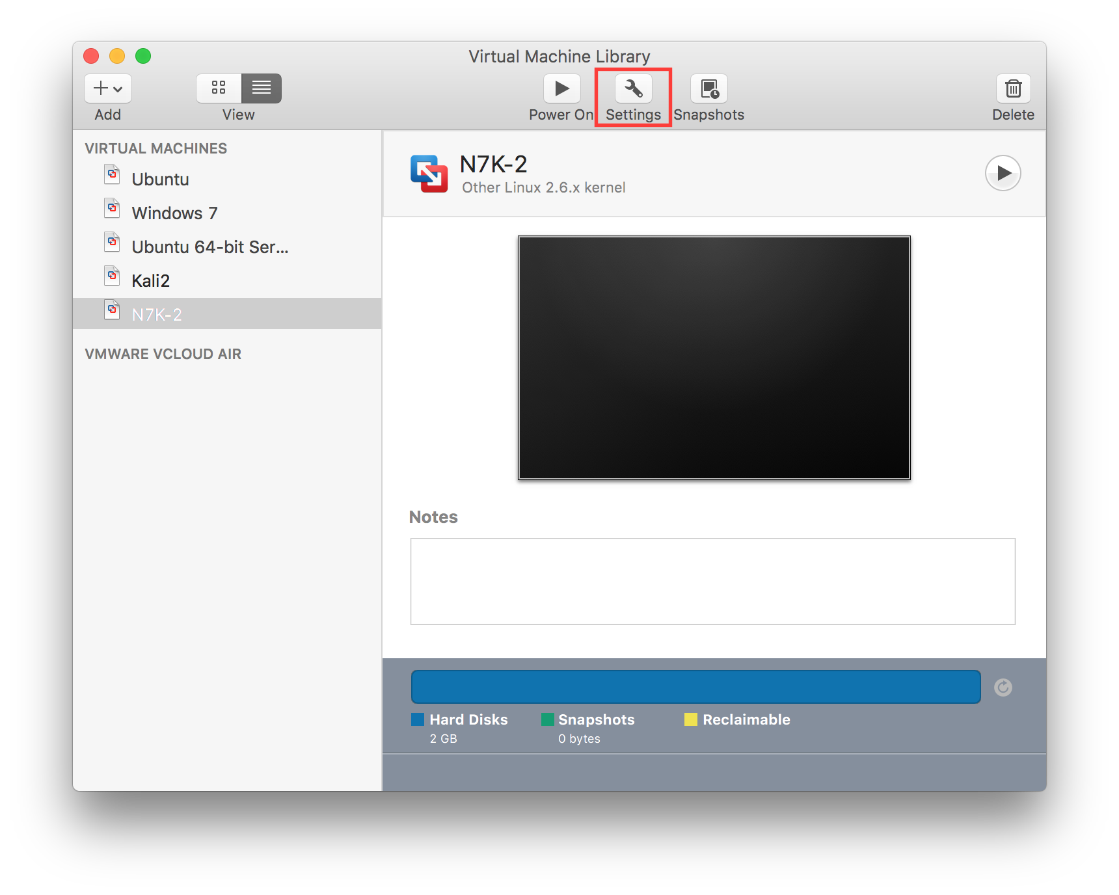Open the Snapshots toolbar icon

[709, 88]
